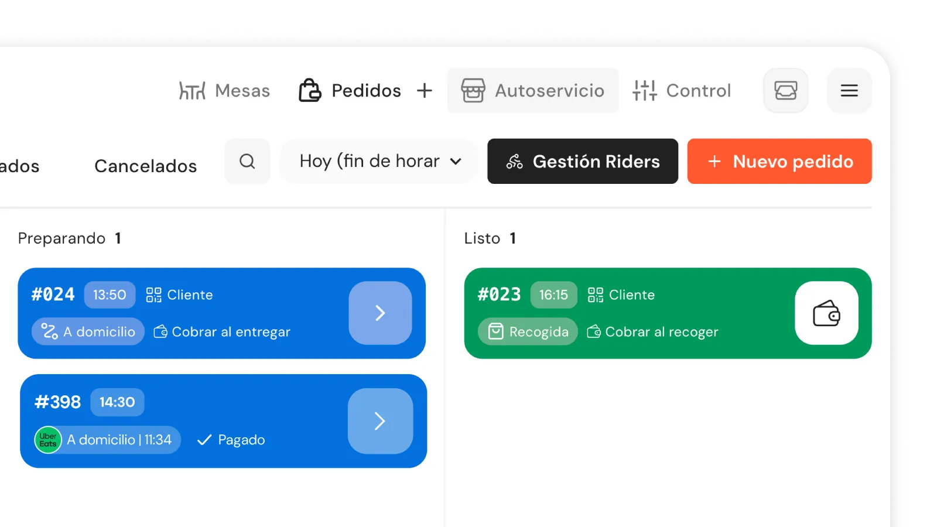Switch to the Mesas section

click(x=225, y=91)
